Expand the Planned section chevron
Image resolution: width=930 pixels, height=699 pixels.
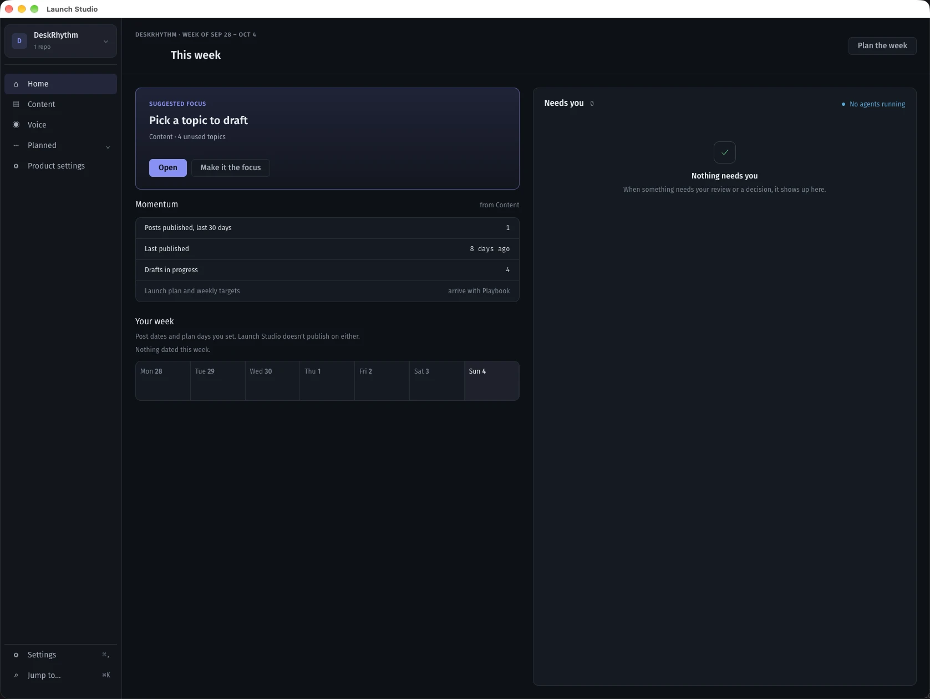click(108, 147)
